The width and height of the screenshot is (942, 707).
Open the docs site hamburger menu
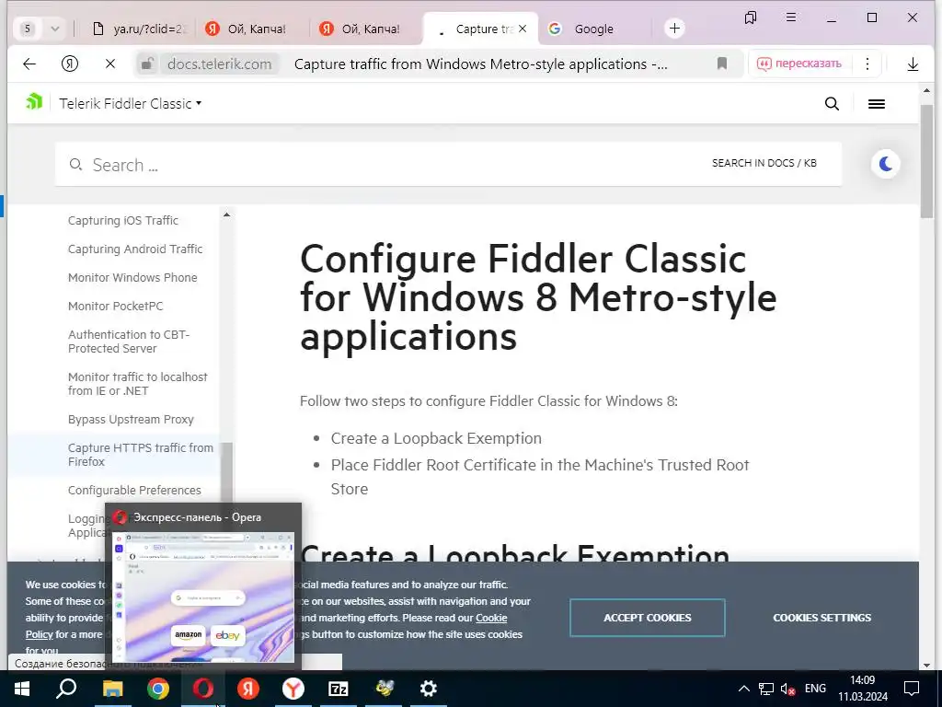pyautogui.click(x=877, y=104)
